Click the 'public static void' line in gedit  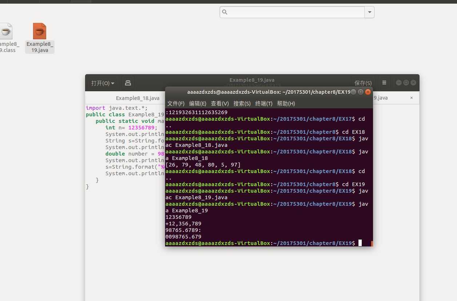[130, 121]
